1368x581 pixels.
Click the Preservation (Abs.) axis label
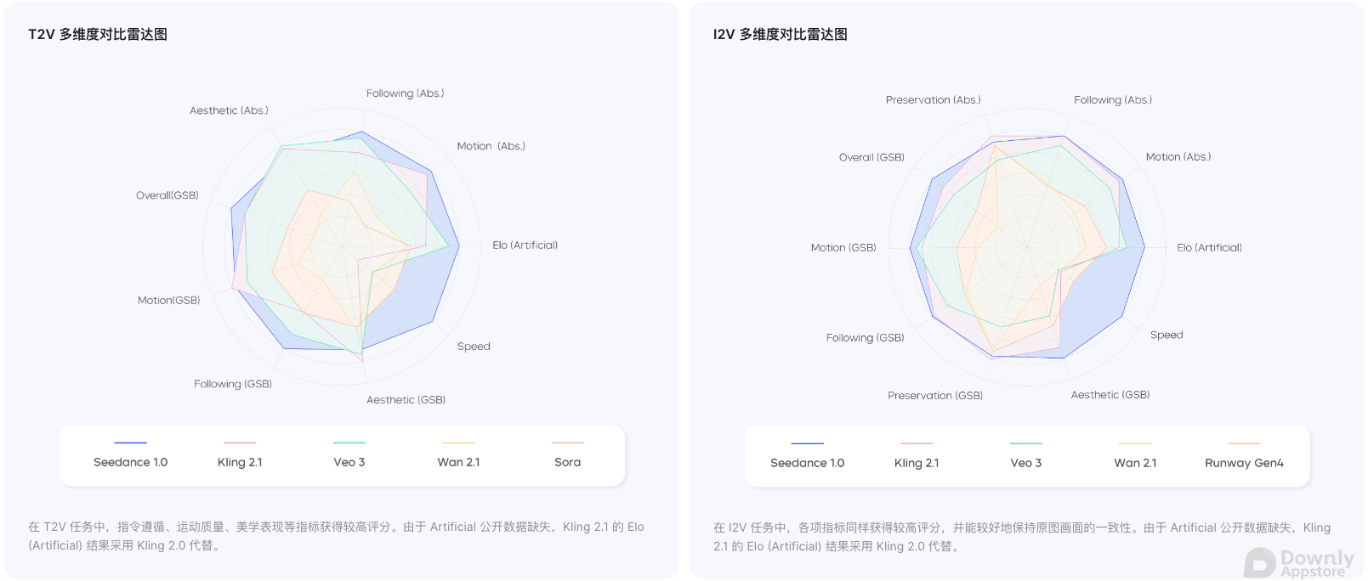[x=934, y=99]
